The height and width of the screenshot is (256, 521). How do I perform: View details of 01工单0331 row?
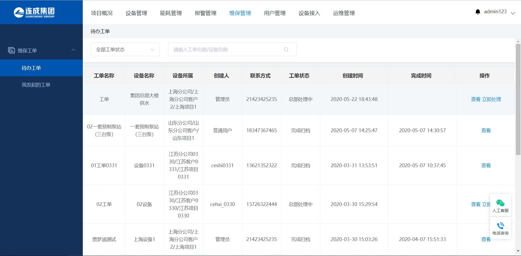coord(486,165)
